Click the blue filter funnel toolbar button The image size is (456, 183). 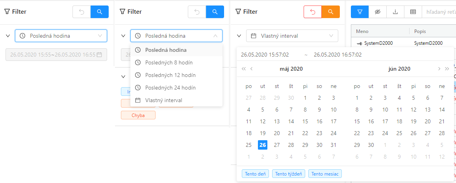360,12
